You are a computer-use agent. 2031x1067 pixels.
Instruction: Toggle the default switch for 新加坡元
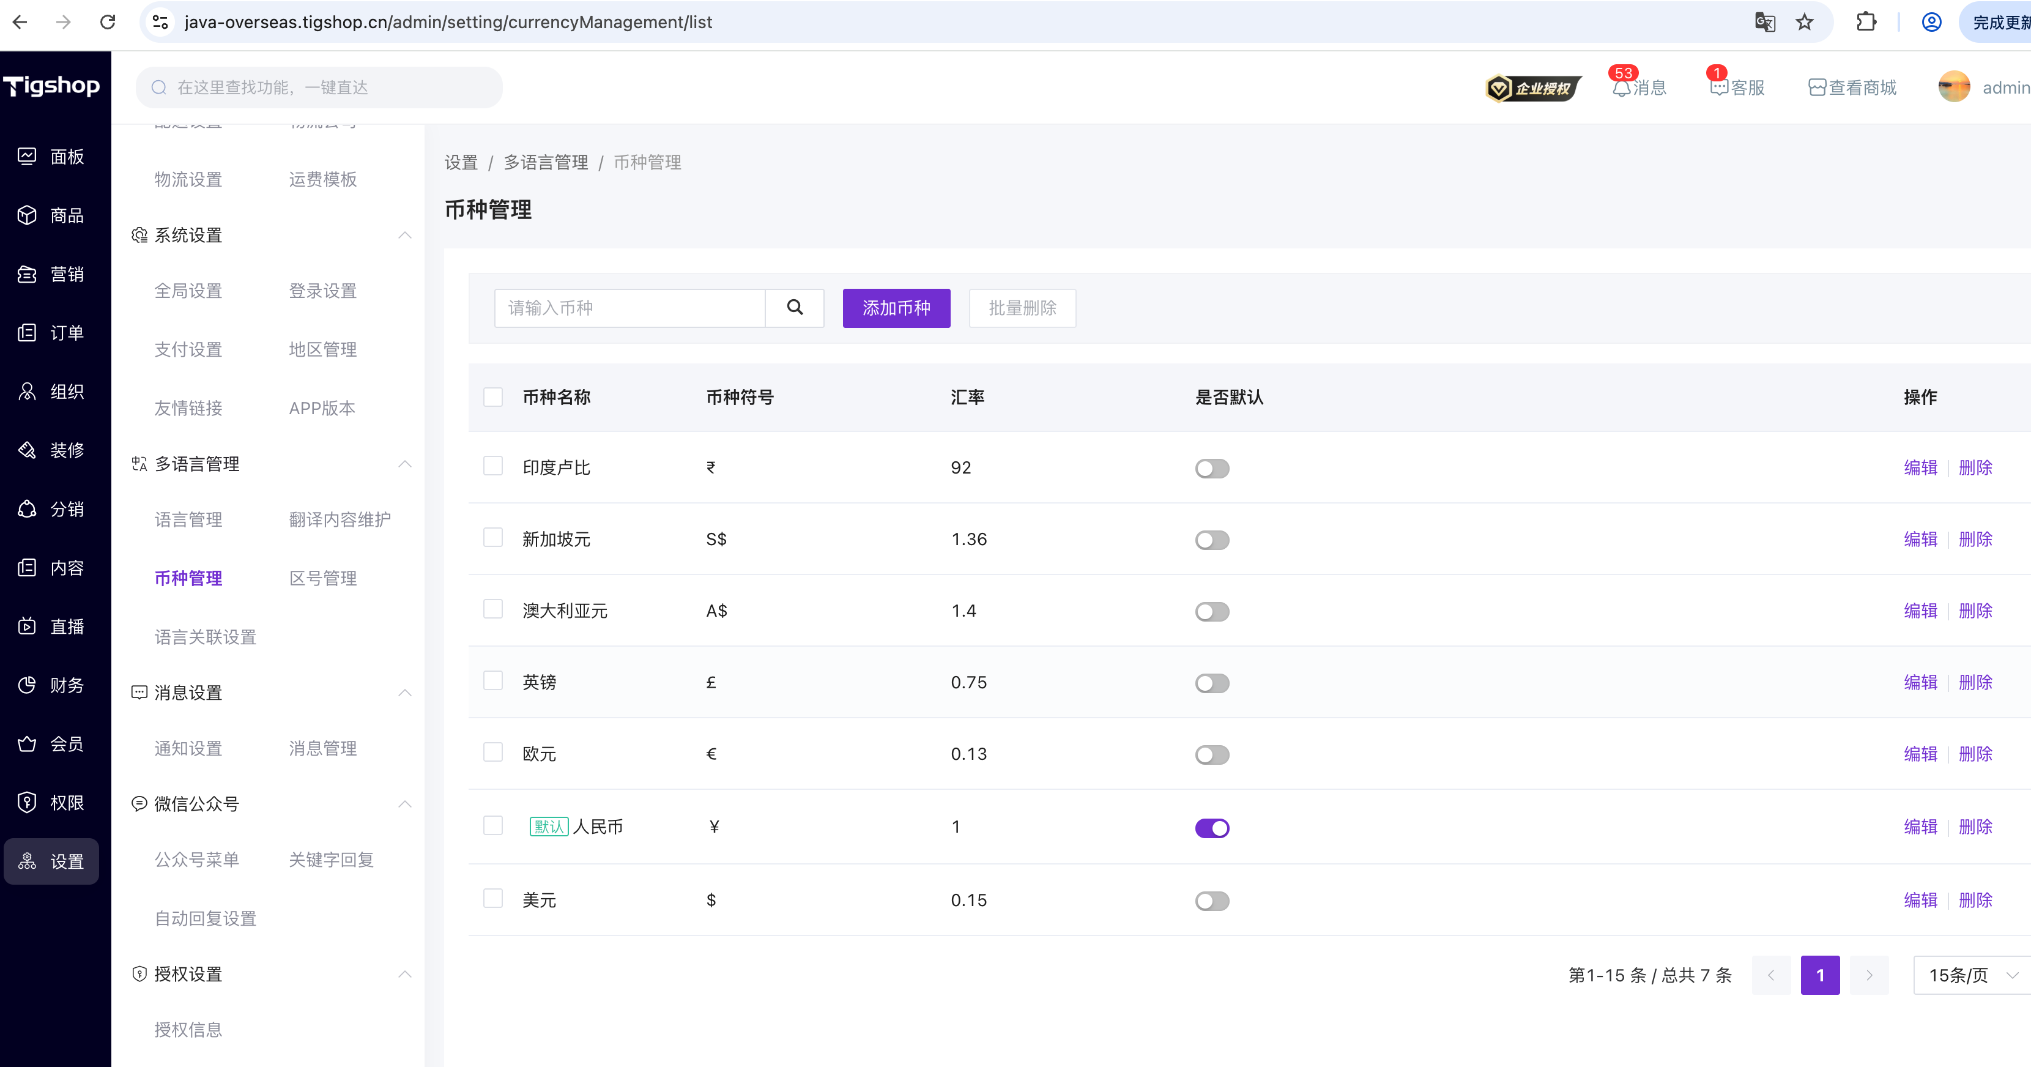1212,540
